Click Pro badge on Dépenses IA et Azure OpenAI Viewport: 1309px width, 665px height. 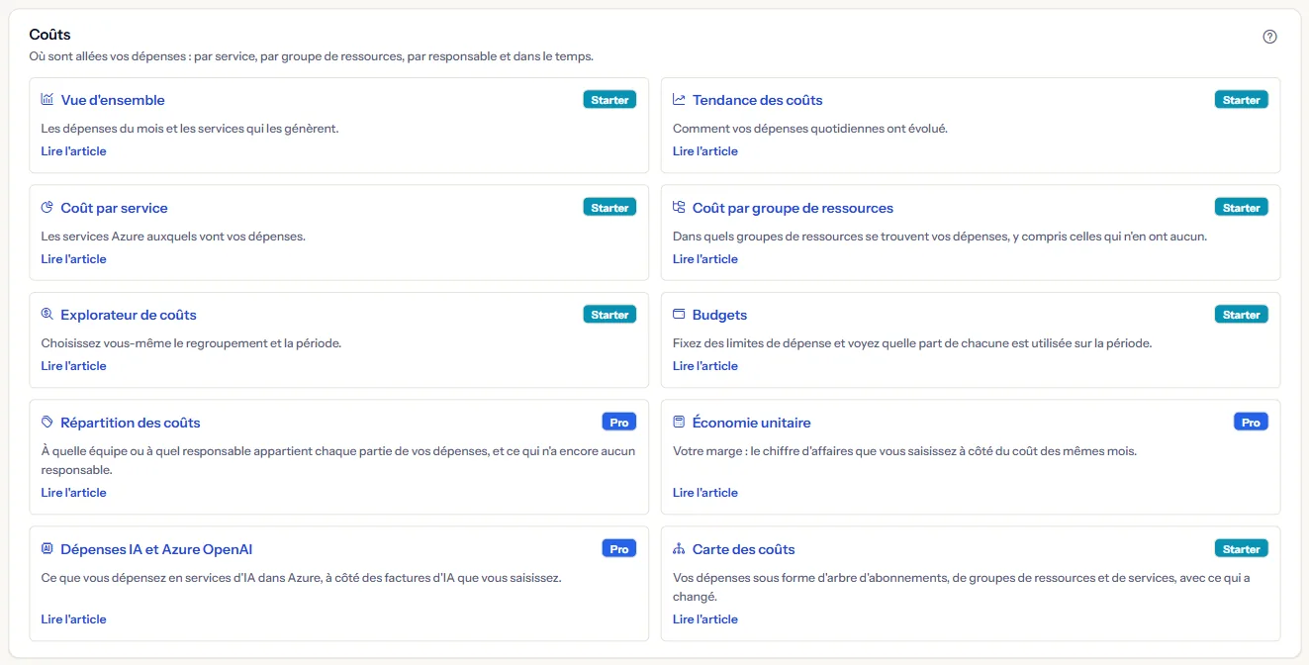pyautogui.click(x=619, y=549)
